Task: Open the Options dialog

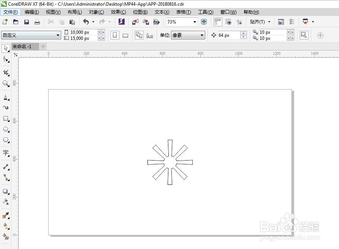Action: point(291,22)
